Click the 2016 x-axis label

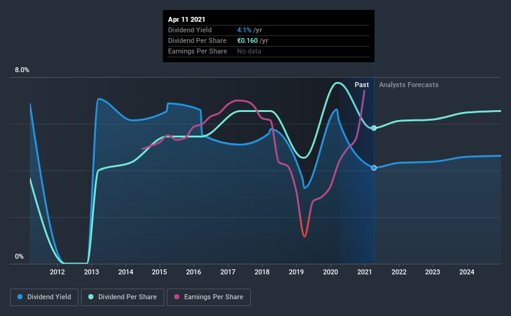pos(194,272)
